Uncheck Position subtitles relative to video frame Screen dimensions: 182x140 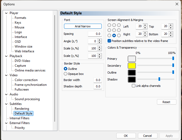point(109,41)
